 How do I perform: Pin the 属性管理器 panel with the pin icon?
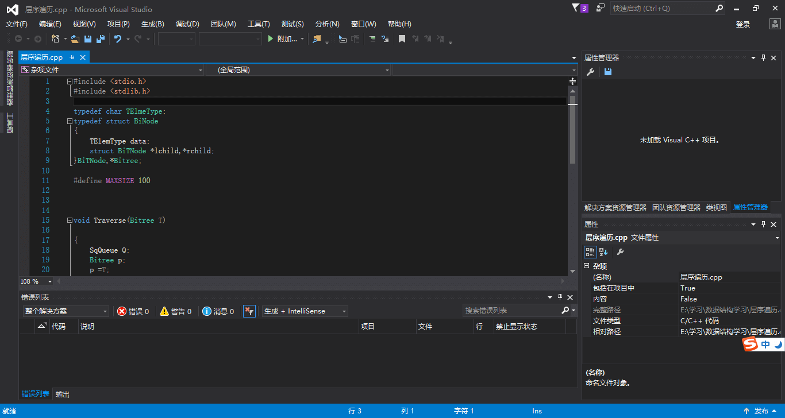[x=763, y=57]
